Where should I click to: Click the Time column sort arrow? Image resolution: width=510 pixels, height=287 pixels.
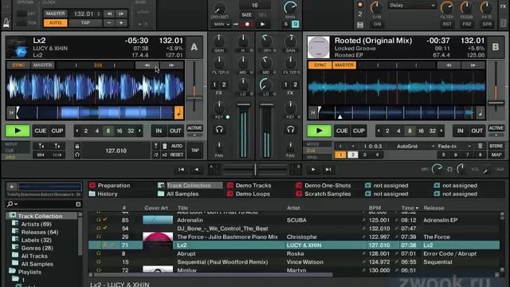coord(417,208)
